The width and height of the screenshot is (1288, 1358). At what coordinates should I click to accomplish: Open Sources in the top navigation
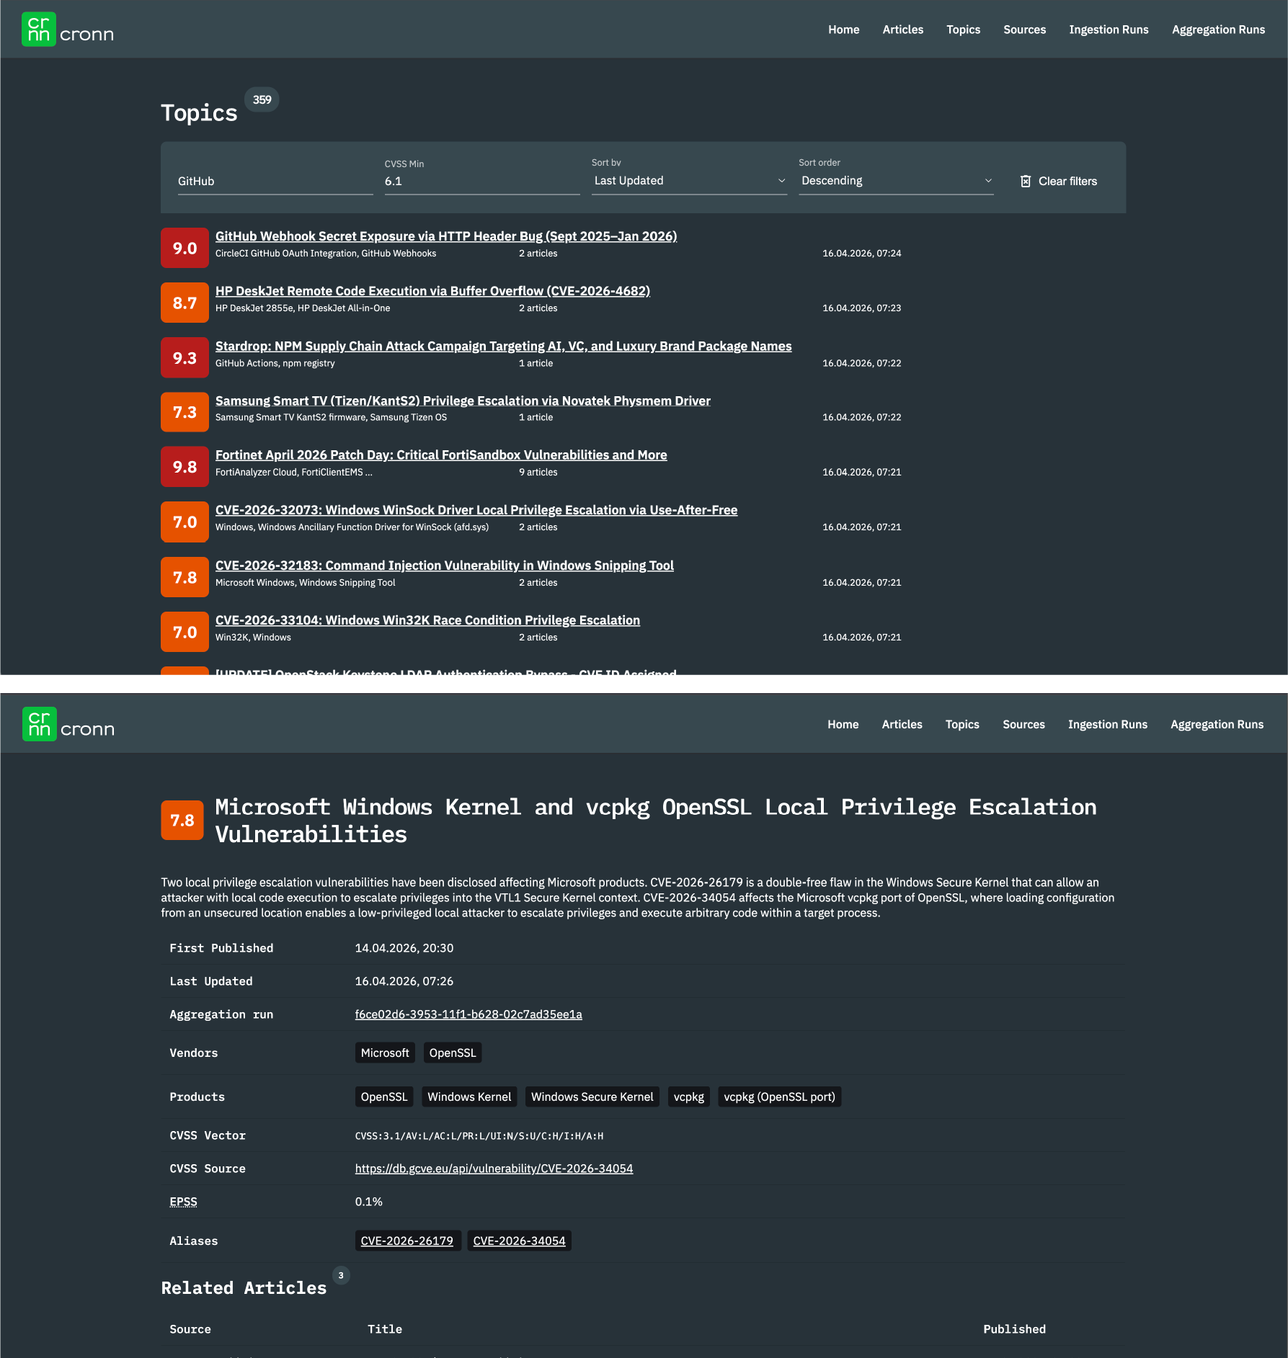(1024, 30)
